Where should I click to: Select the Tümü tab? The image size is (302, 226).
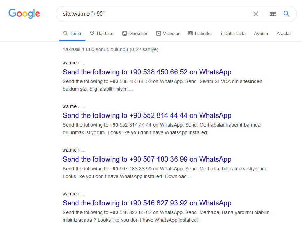(x=72, y=34)
